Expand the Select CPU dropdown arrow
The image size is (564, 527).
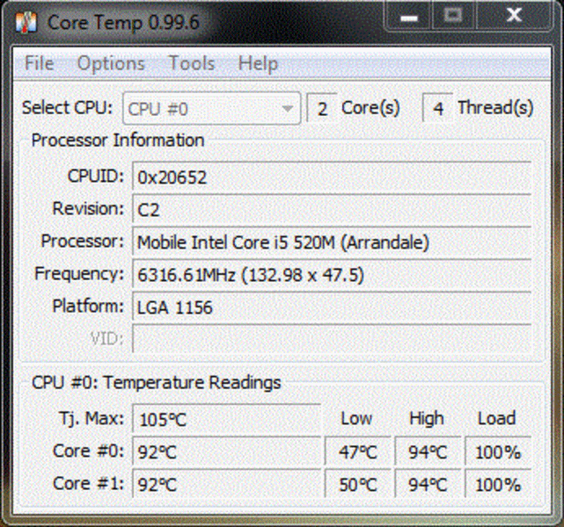tap(287, 108)
